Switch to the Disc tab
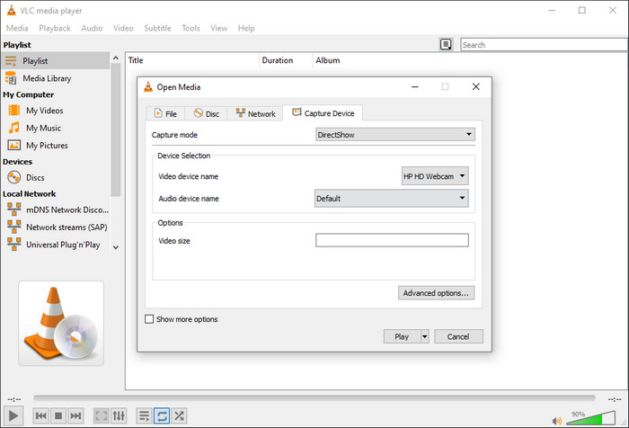Viewport: 629px width, 428px height. click(x=206, y=113)
